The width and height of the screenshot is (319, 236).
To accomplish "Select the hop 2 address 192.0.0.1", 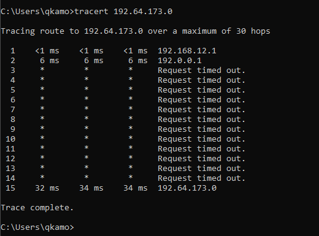I will (180, 61).
